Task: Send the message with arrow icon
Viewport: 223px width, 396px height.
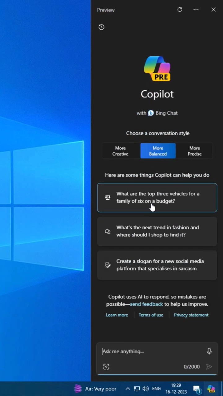Action: 209,367
